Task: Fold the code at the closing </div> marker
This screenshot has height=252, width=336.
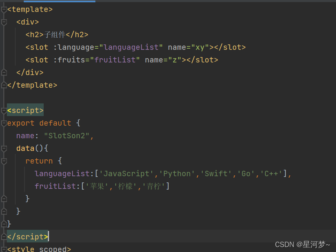Action: [4, 72]
